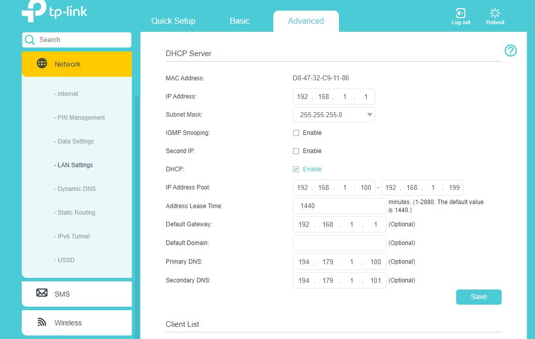Image resolution: width=535 pixels, height=339 pixels.
Task: Open the Wireless menu section
Action: click(77, 323)
